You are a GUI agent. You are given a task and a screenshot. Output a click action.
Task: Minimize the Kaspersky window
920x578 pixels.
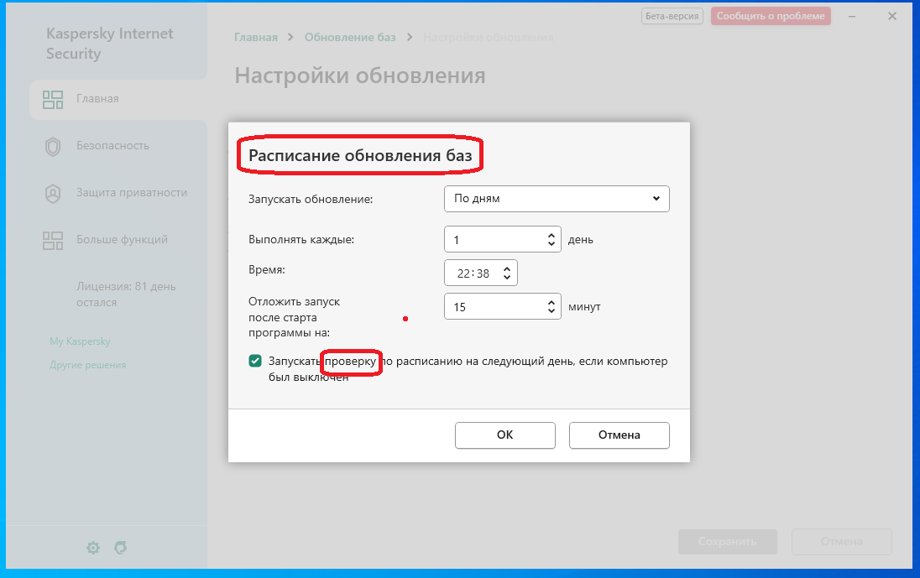[852, 17]
